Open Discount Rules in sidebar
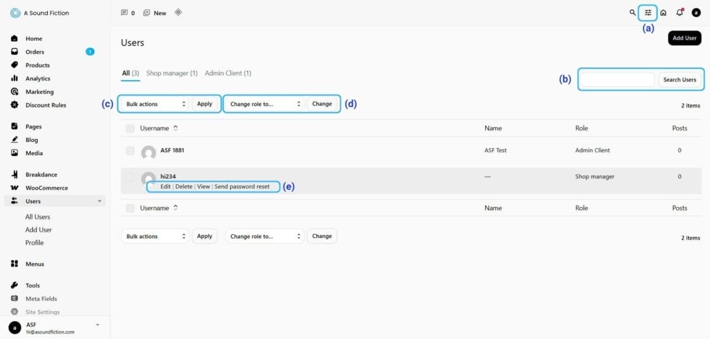This screenshot has width=710, height=340. click(x=46, y=105)
